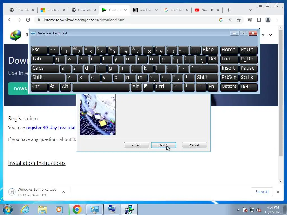Image resolution: width=287 pixels, height=215 pixels.
Task: Toggle left Ctrl key on keyboard
Action: [x=39, y=87]
